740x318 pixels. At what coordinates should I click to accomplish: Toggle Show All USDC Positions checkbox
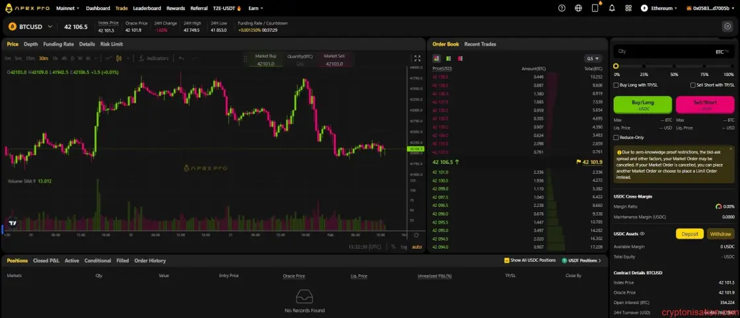(507, 260)
